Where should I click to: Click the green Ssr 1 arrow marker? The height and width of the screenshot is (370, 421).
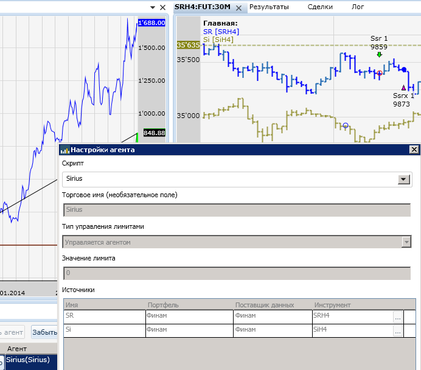click(x=379, y=55)
